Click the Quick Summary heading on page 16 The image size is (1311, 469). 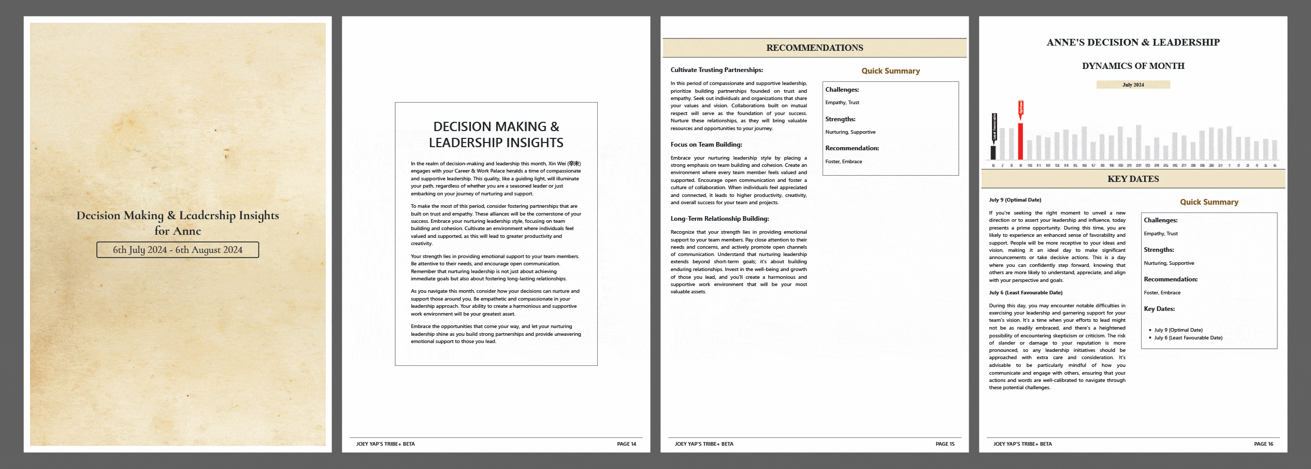pos(1209,202)
